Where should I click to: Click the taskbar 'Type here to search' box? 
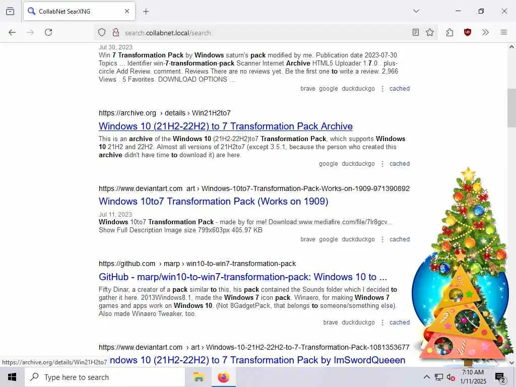coord(105,377)
